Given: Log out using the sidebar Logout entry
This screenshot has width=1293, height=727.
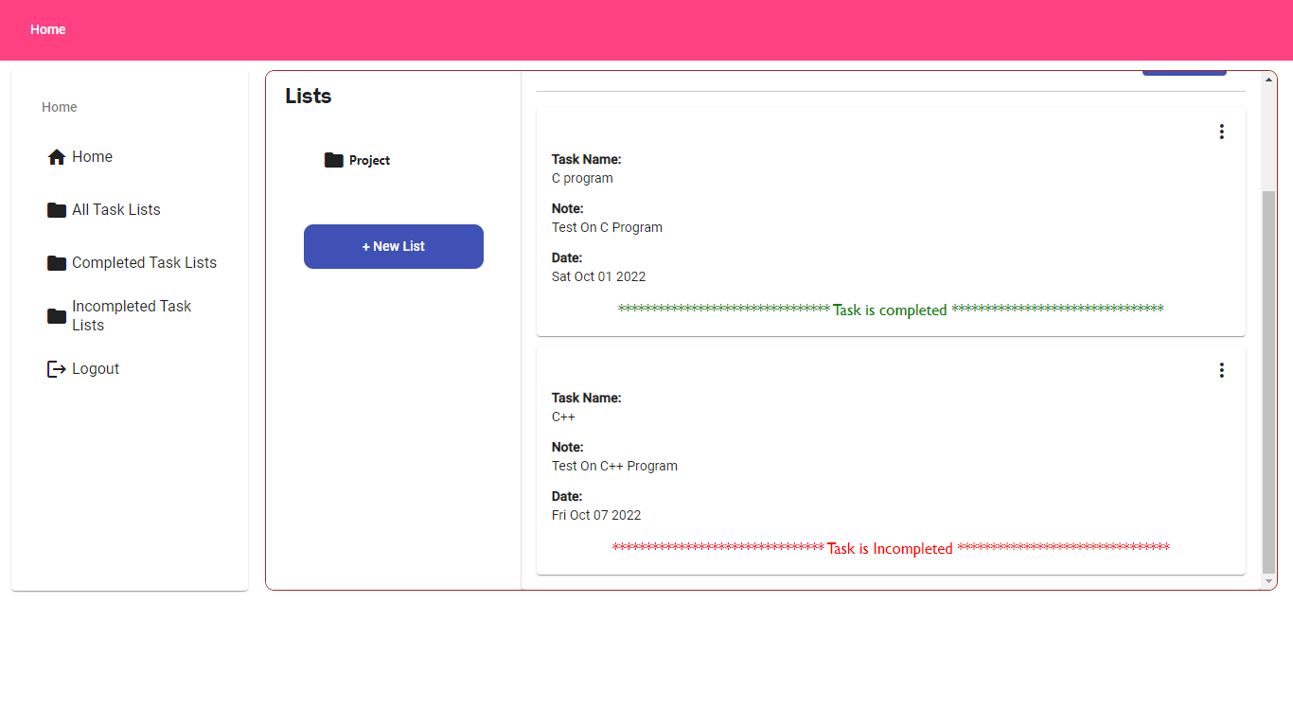Looking at the screenshot, I should pyautogui.click(x=95, y=368).
